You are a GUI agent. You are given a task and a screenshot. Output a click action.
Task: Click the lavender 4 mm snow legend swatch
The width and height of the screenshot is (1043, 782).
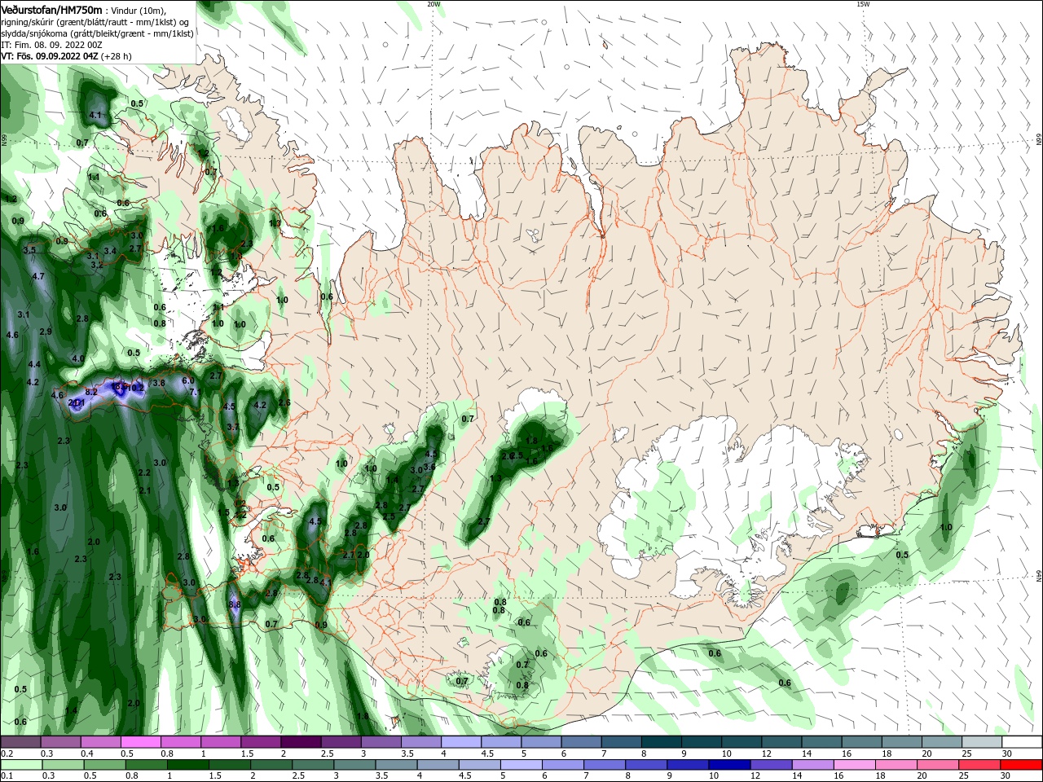tap(460, 742)
